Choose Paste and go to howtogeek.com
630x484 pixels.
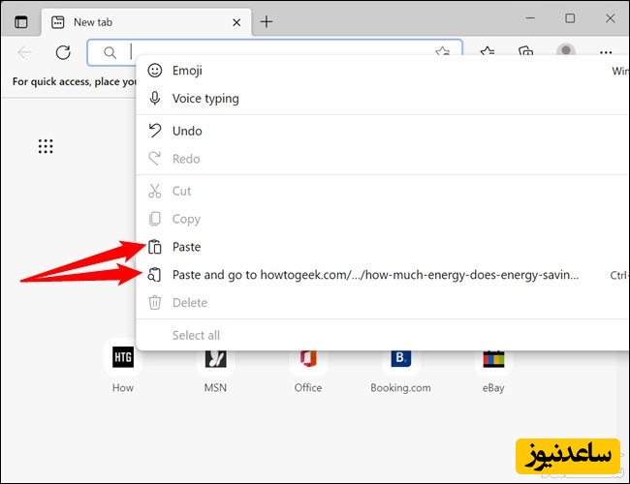click(374, 275)
